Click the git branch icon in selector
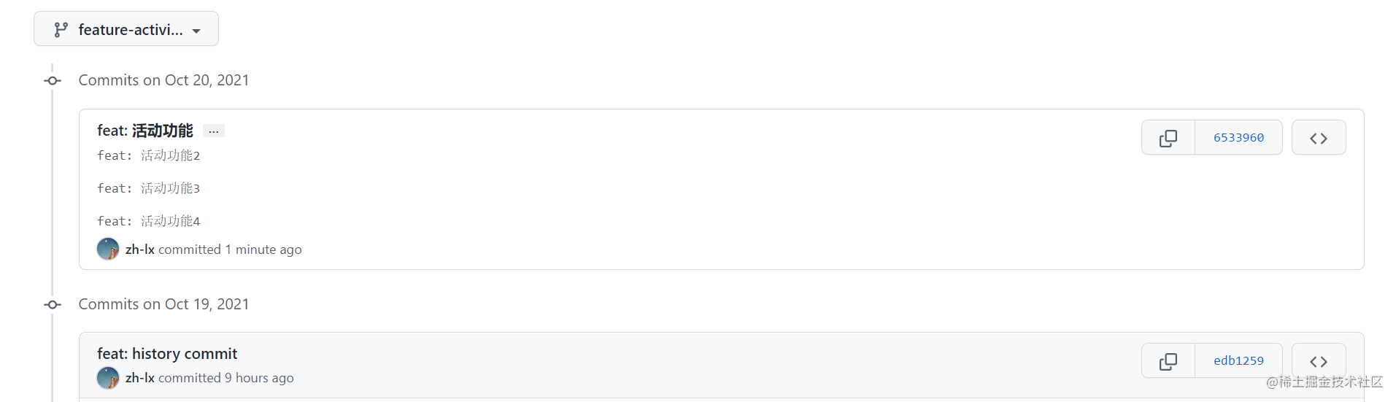1396x402 pixels. (61, 30)
